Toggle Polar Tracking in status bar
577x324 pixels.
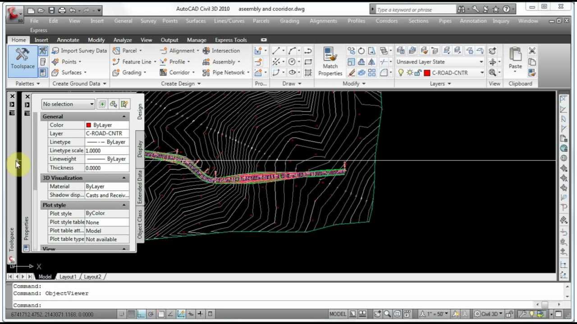point(151,314)
